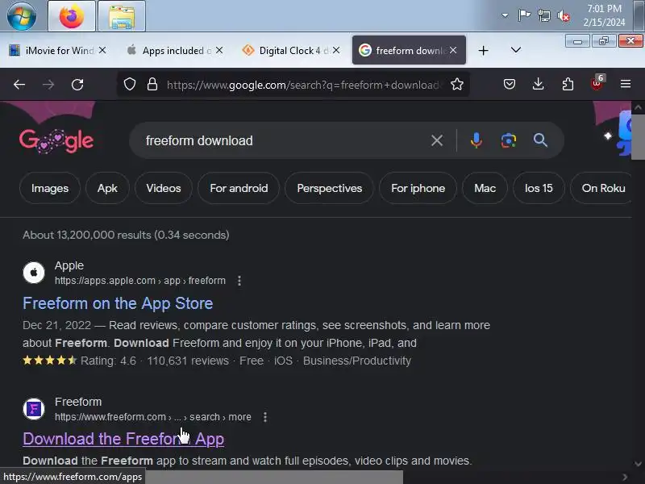Start voice search with the microphone
This screenshot has height=484, width=645.
[x=476, y=140]
